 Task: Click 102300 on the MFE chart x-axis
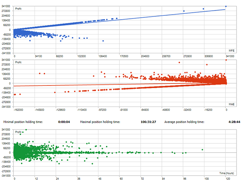pyautogui.click(x=82, y=56)
